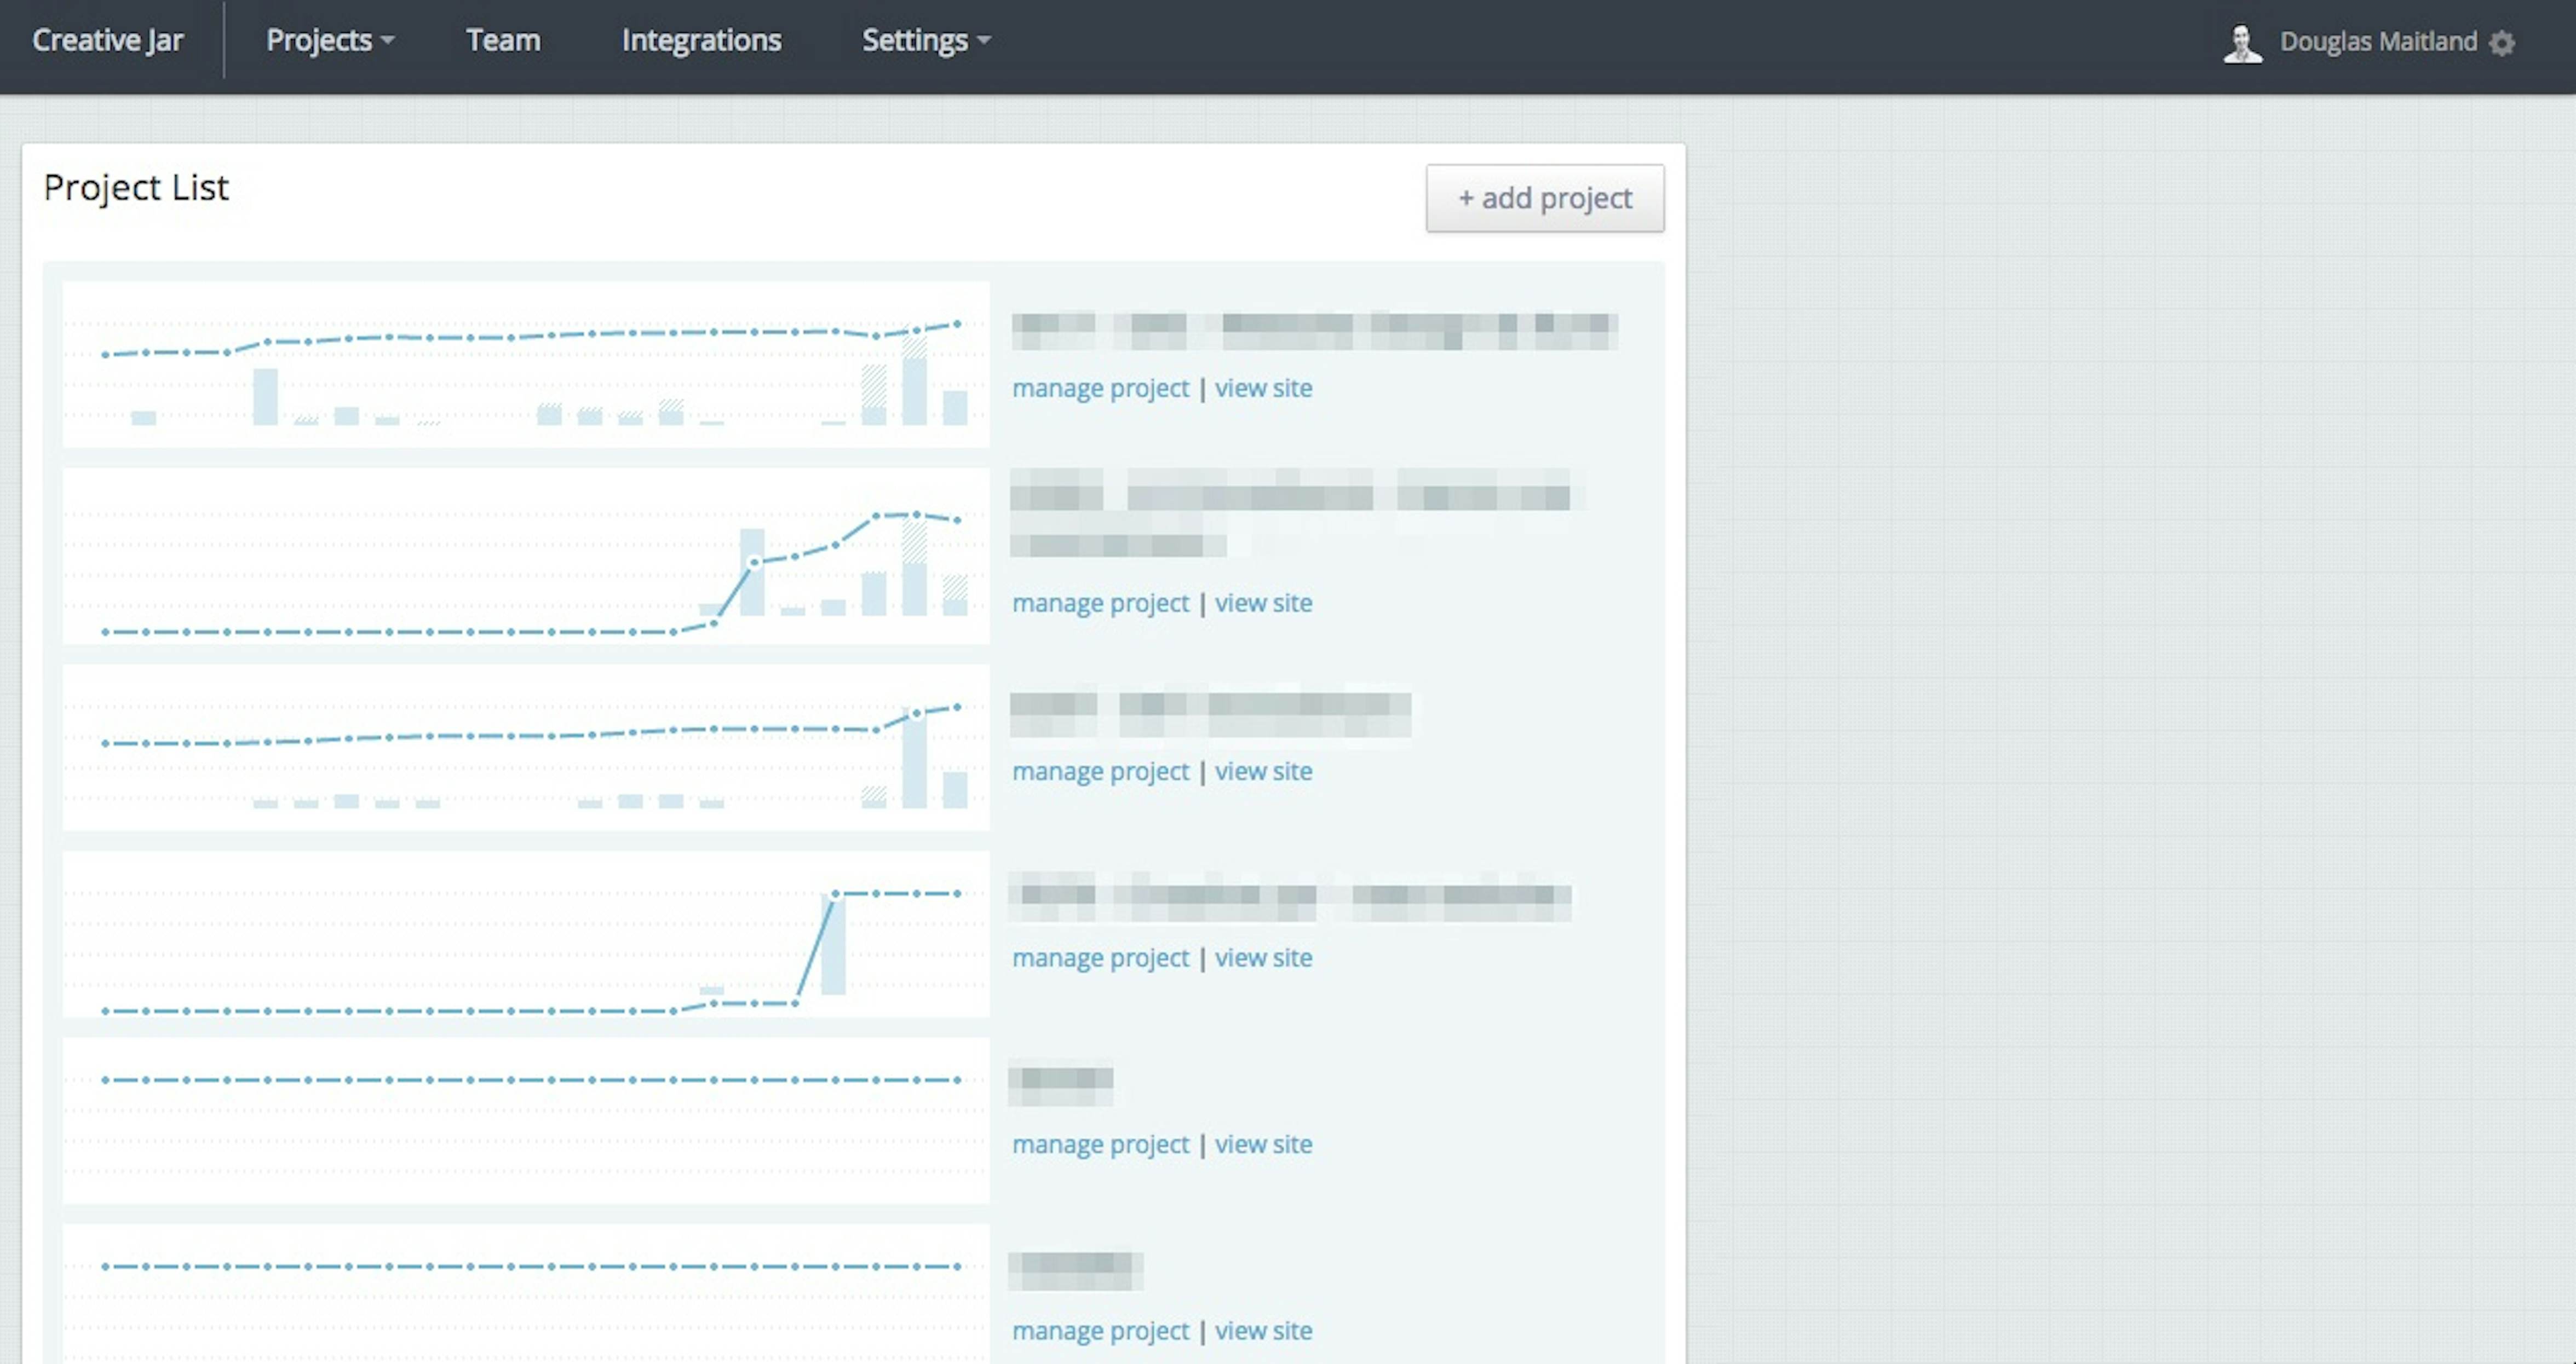Open manage project for the second project

tap(1100, 603)
